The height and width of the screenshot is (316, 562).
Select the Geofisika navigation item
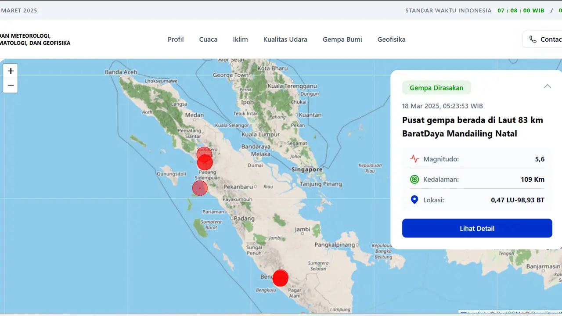click(x=391, y=39)
